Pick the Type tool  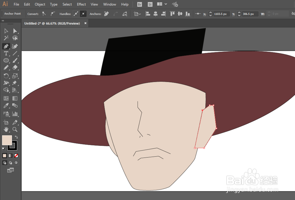pyautogui.click(x=6, y=53)
